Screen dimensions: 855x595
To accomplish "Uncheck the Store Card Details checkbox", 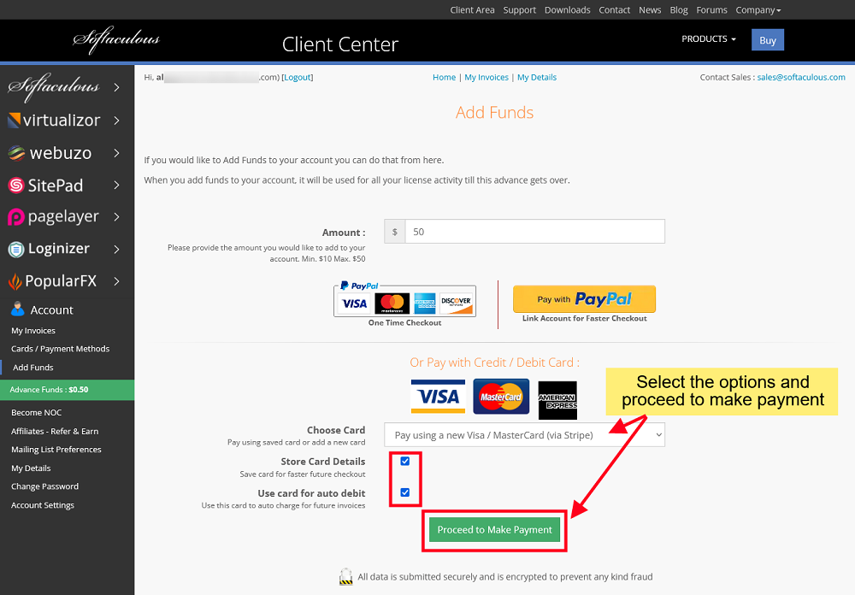I will (405, 462).
